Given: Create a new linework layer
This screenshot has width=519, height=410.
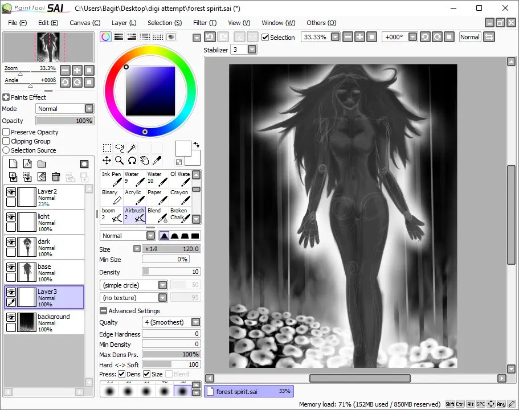Looking at the screenshot, I should pyautogui.click(x=27, y=163).
